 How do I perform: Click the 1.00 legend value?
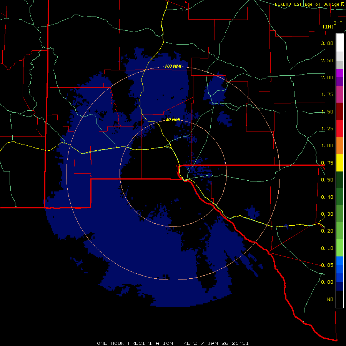click(327, 146)
